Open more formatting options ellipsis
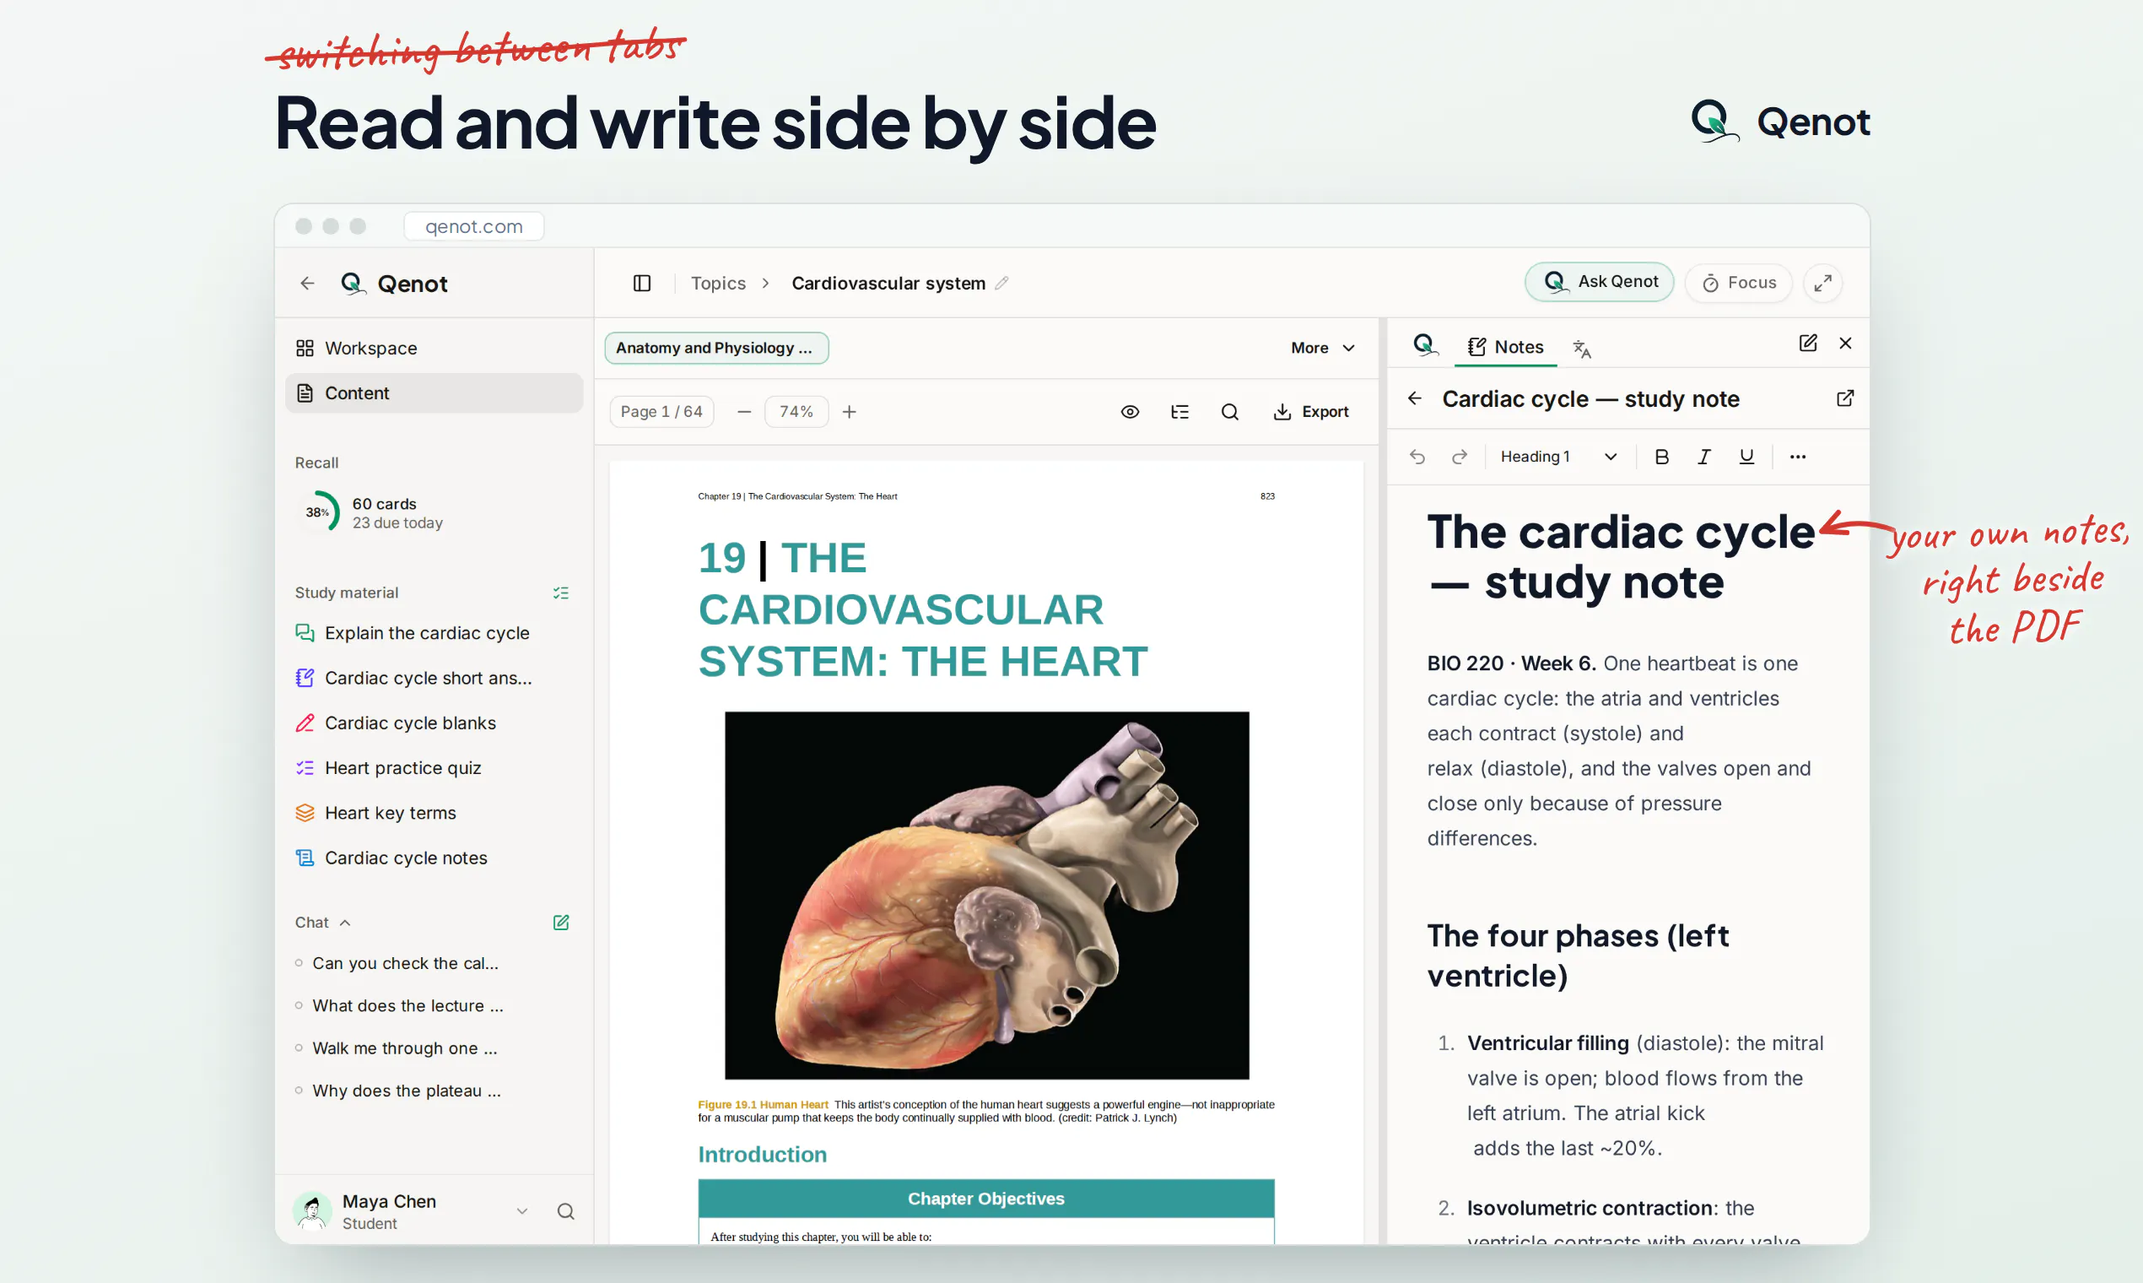2143x1283 pixels. point(1797,457)
